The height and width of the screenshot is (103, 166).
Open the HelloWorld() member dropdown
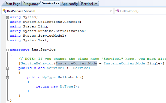[x=140, y=11]
